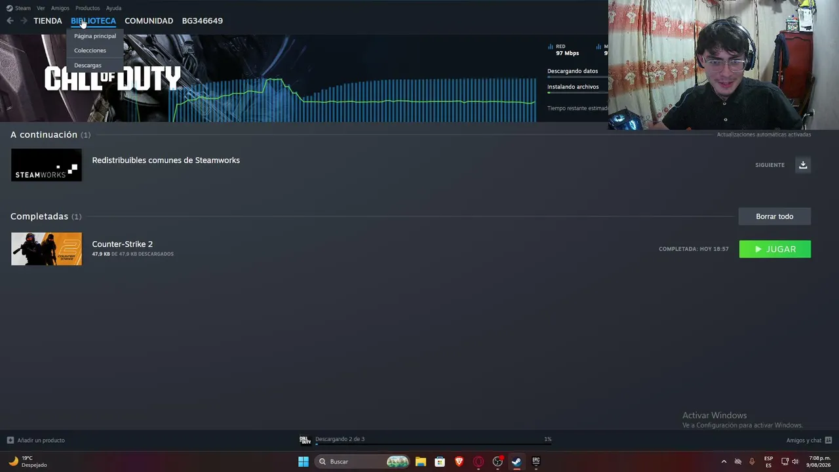Image resolution: width=839 pixels, height=472 pixels.
Task: Go forward with the right arrow
Action: pyautogui.click(x=24, y=21)
